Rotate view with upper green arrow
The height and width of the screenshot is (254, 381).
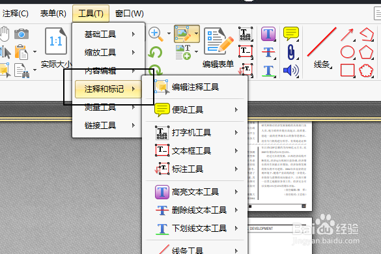(x=155, y=52)
